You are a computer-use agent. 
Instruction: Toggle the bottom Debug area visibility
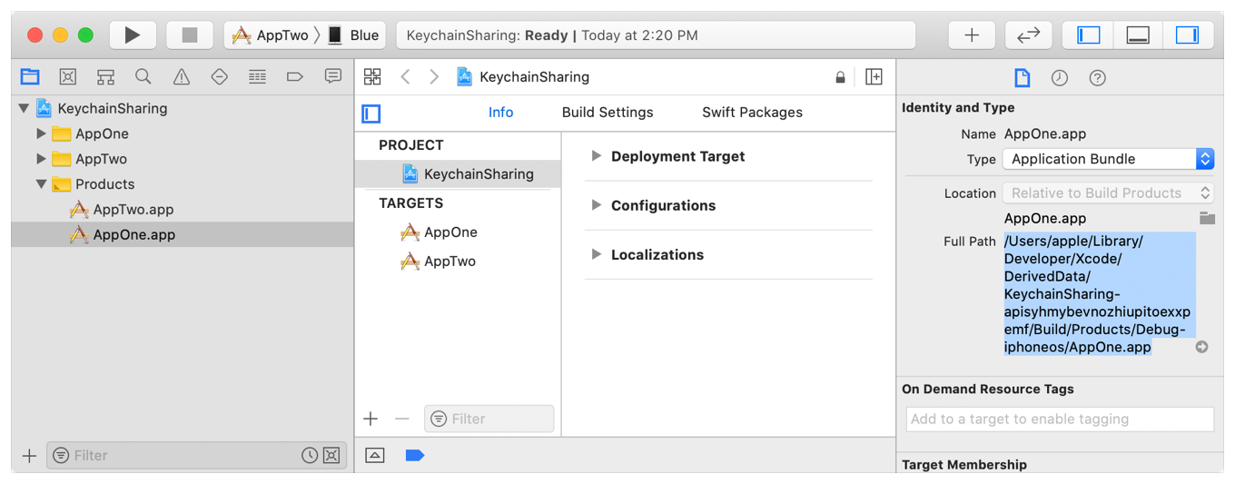tap(1138, 35)
